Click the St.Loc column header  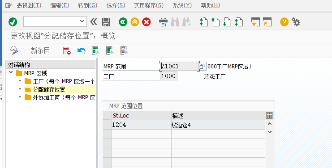[142, 115]
